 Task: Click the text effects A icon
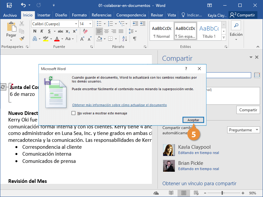click(x=35, y=39)
